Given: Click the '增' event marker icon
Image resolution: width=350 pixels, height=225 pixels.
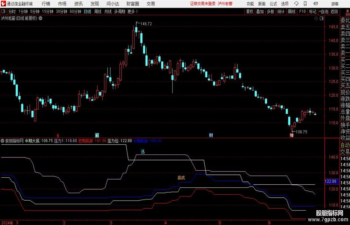Looking at the screenshot, I should point(291,135).
